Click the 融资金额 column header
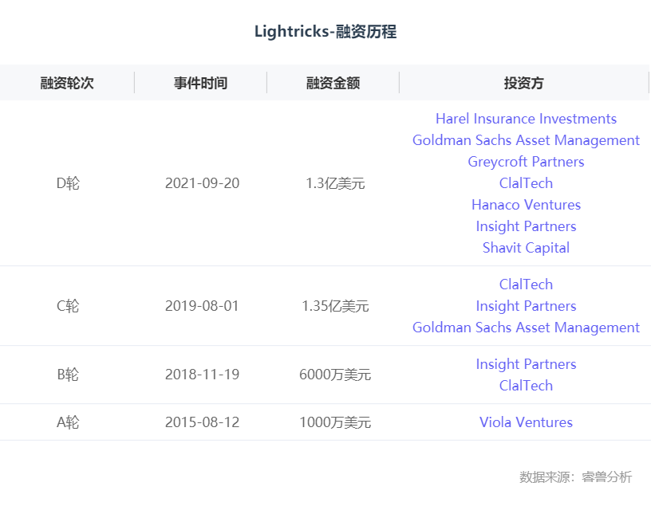 (x=333, y=83)
